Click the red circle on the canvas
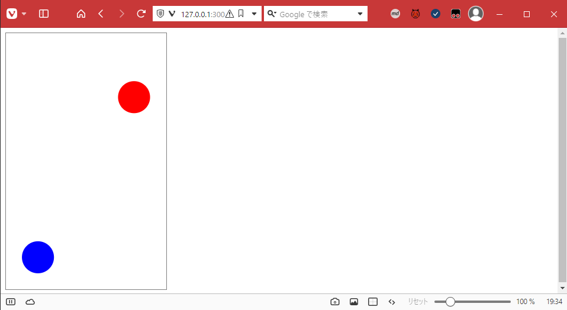567x310 pixels. (134, 97)
